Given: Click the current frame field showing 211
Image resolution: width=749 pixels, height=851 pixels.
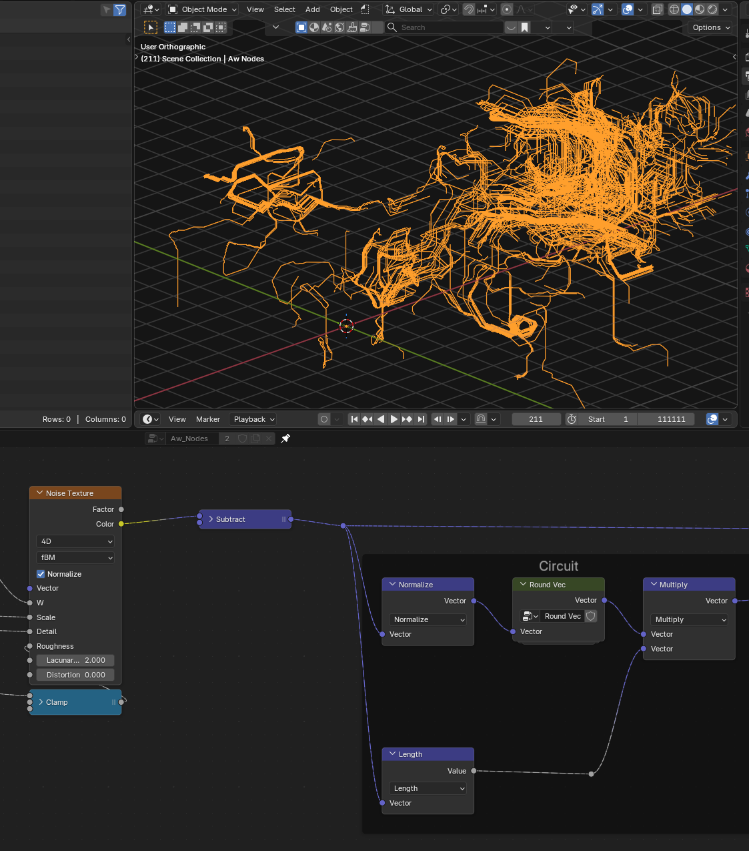Looking at the screenshot, I should coord(536,419).
